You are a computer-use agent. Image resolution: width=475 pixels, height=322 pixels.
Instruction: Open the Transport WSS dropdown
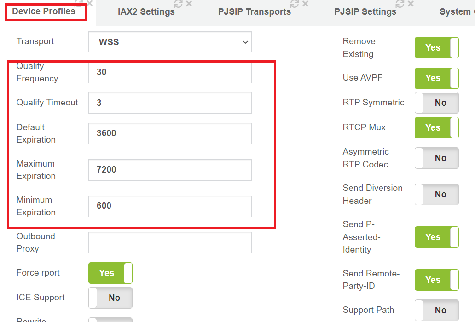click(170, 42)
